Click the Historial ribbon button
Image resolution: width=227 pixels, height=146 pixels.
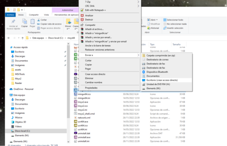coord(154,28)
